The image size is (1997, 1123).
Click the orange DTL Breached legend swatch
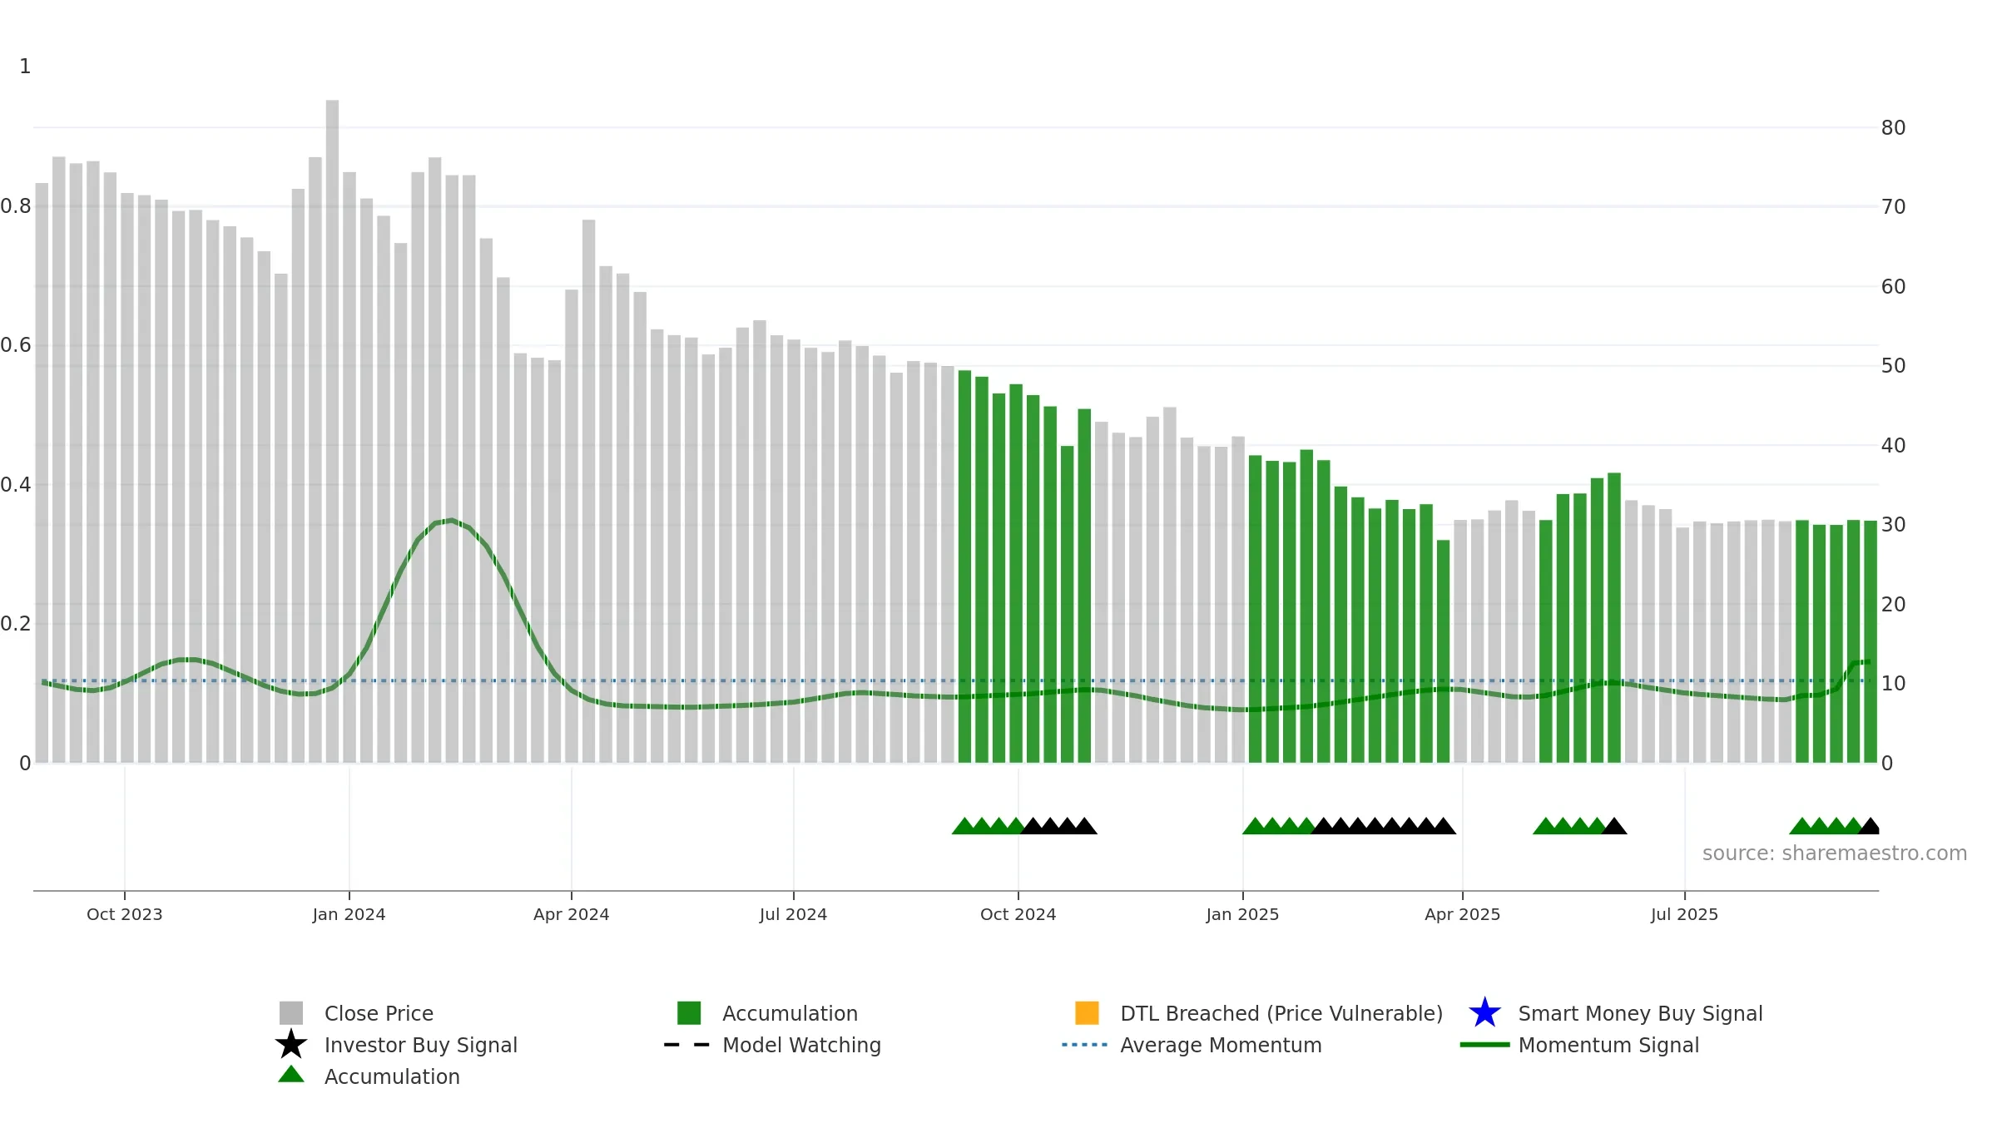(x=1087, y=1012)
